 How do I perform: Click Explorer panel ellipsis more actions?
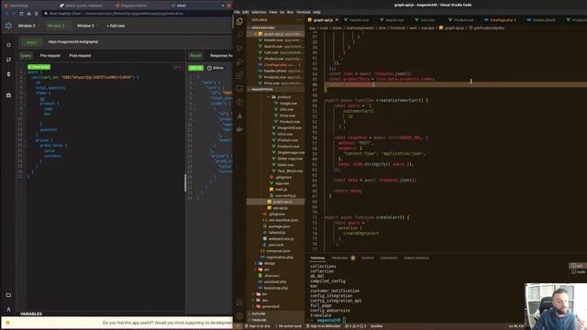pos(298,20)
